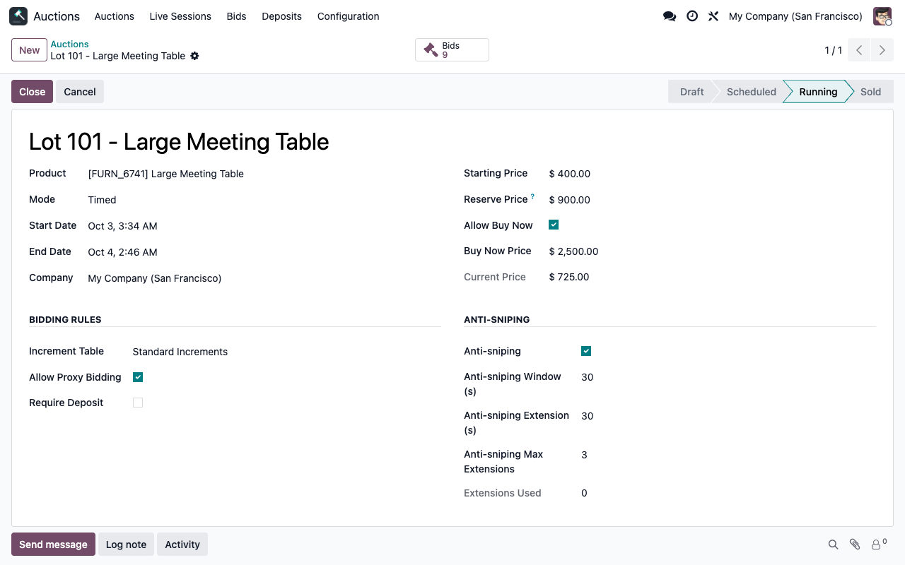Click the Log note button
Screen dimensions: 905x565
click(126, 545)
